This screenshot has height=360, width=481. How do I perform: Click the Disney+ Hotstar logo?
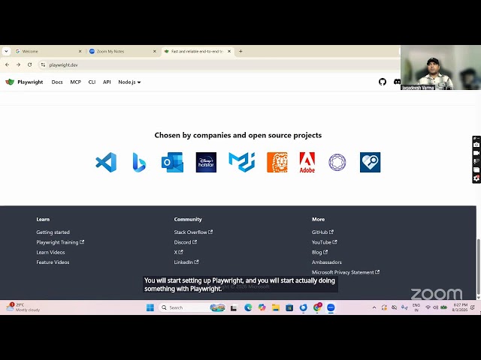[x=206, y=162]
